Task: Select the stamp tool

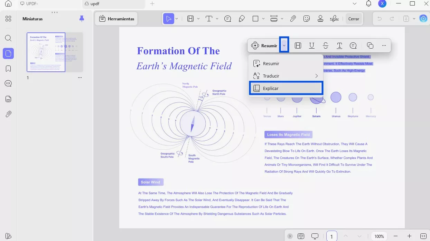Action: click(x=320, y=19)
